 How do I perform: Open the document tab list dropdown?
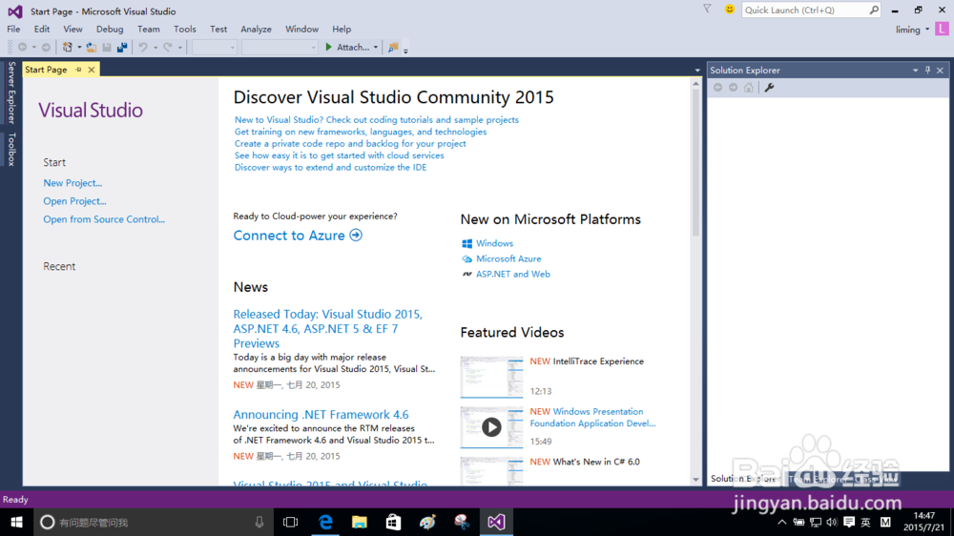[697, 71]
